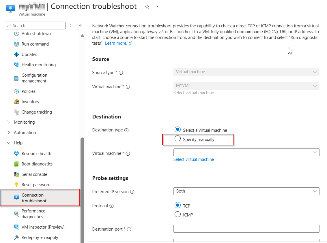Image resolution: width=327 pixels, height=243 pixels.
Task: Click info icon next to Source type
Action: 121,73
